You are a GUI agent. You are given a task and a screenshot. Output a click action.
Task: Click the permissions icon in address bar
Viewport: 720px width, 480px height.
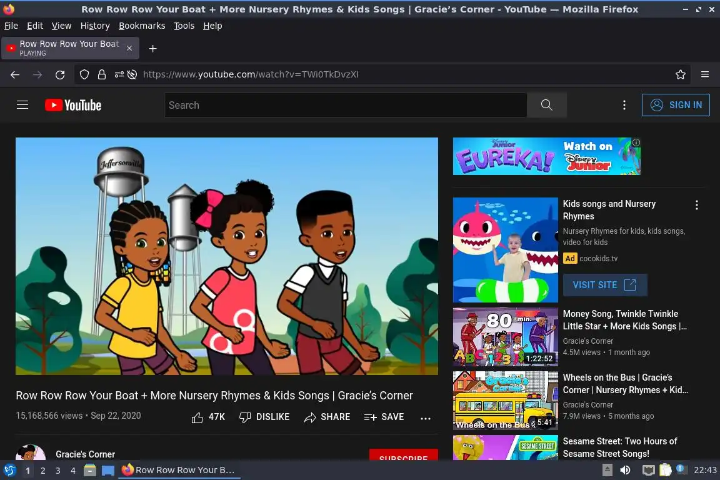119,74
